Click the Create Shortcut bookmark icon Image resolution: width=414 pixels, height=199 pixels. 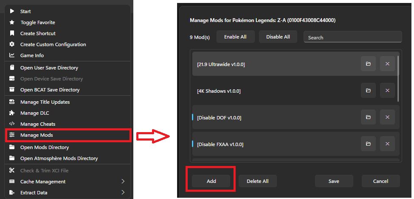click(x=12, y=33)
